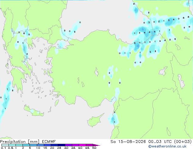This screenshot has width=193, height=149.
Task: Click the 40–45 mm magenta swatch
Action: (82, 145)
